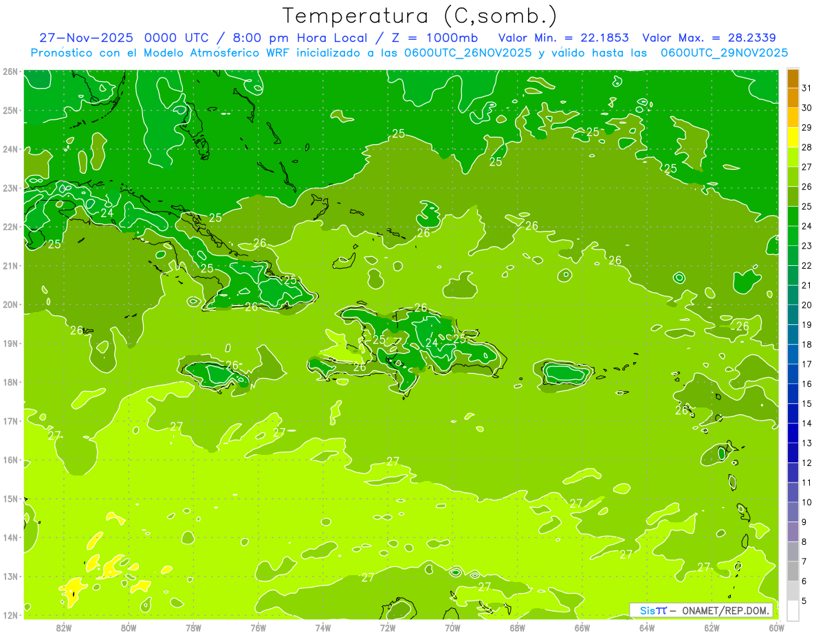
Task: Click the title "Temperatura (C,somb.)"
Action: 420,16
